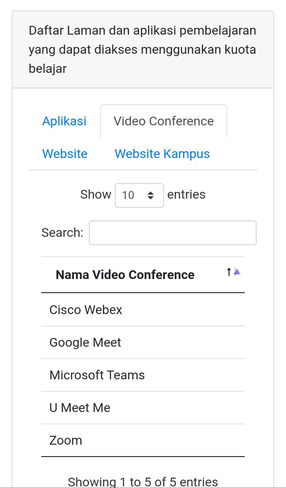Click the up-down arrows in the entries selector
The height and width of the screenshot is (488, 286).
pos(151,195)
